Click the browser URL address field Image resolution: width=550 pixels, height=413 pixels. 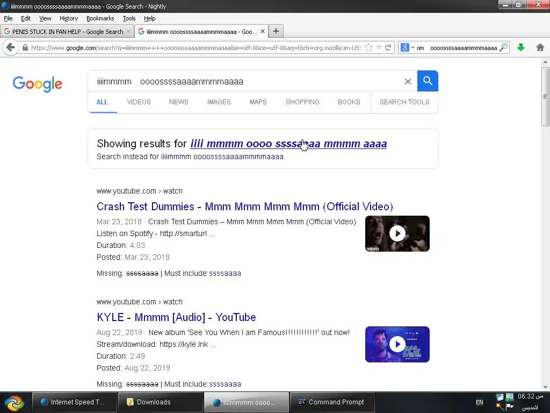[x=196, y=47]
